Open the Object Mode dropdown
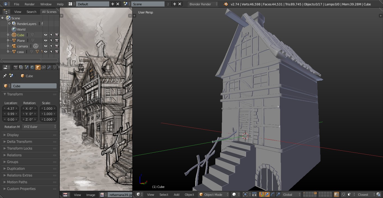 [x=213, y=194]
